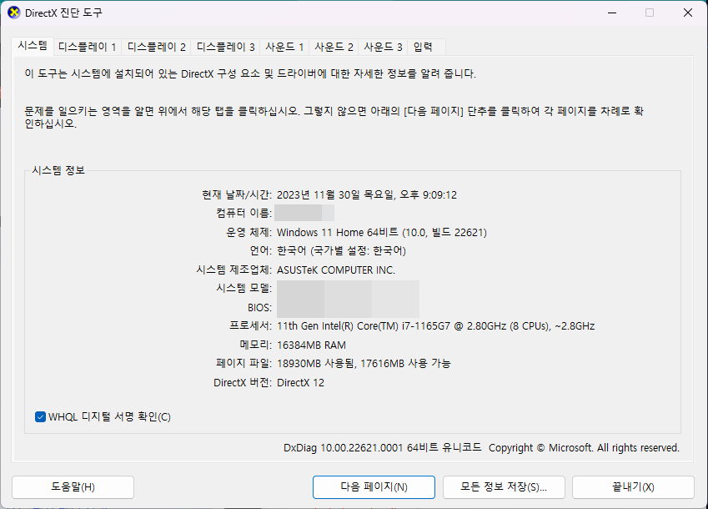Open the 사운드 3 tab
This screenshot has height=509, width=708.
click(384, 47)
